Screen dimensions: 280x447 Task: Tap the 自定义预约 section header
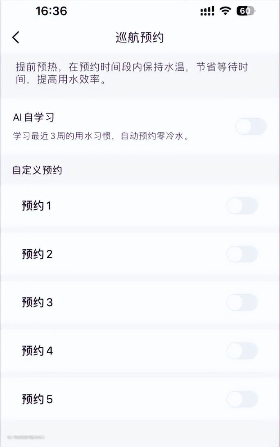coord(37,170)
